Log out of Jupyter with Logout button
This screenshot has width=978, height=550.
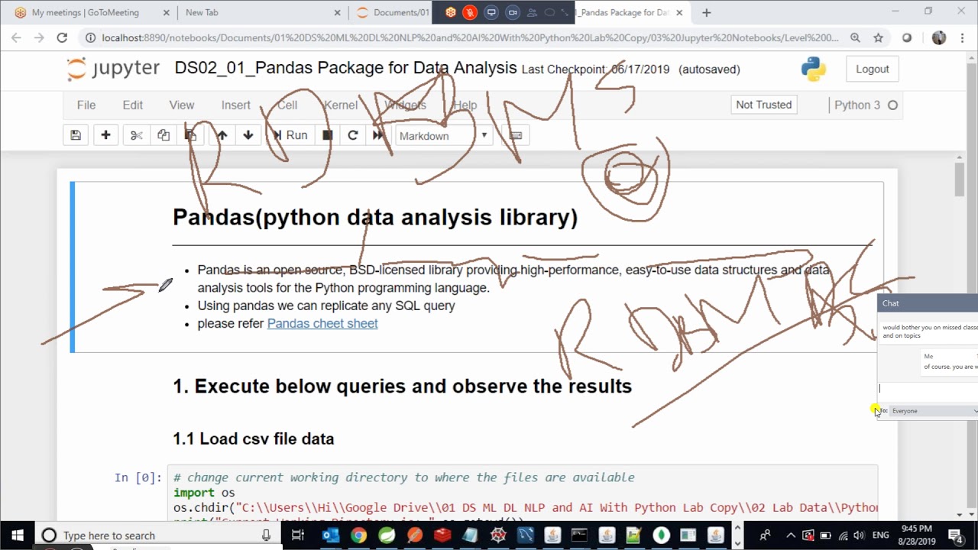872,69
